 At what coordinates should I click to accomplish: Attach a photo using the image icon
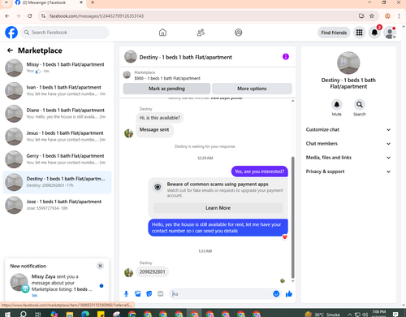138,294
